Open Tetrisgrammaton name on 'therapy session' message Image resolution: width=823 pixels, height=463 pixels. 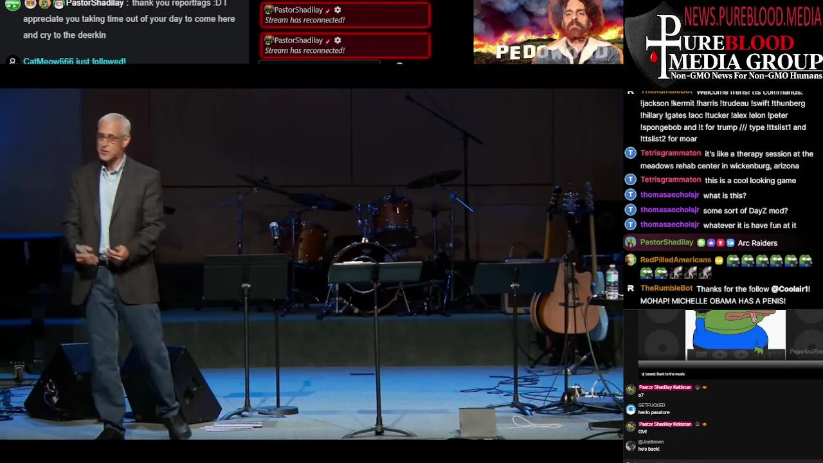pos(671,153)
